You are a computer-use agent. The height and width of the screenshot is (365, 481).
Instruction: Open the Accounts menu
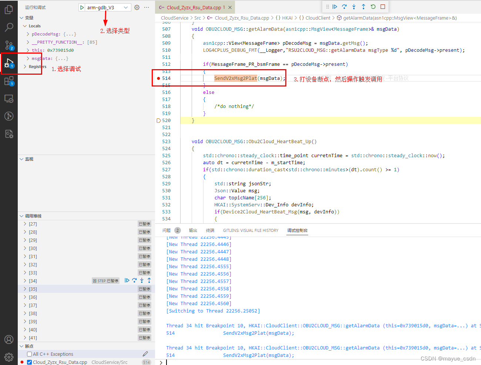9,339
